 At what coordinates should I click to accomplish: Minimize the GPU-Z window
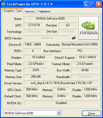(87, 4)
